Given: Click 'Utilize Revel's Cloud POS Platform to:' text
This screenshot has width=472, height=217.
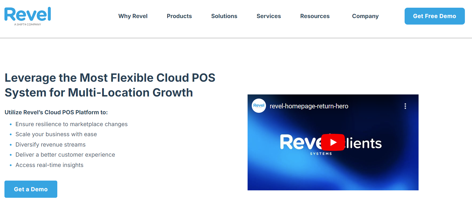Looking at the screenshot, I should (56, 112).
